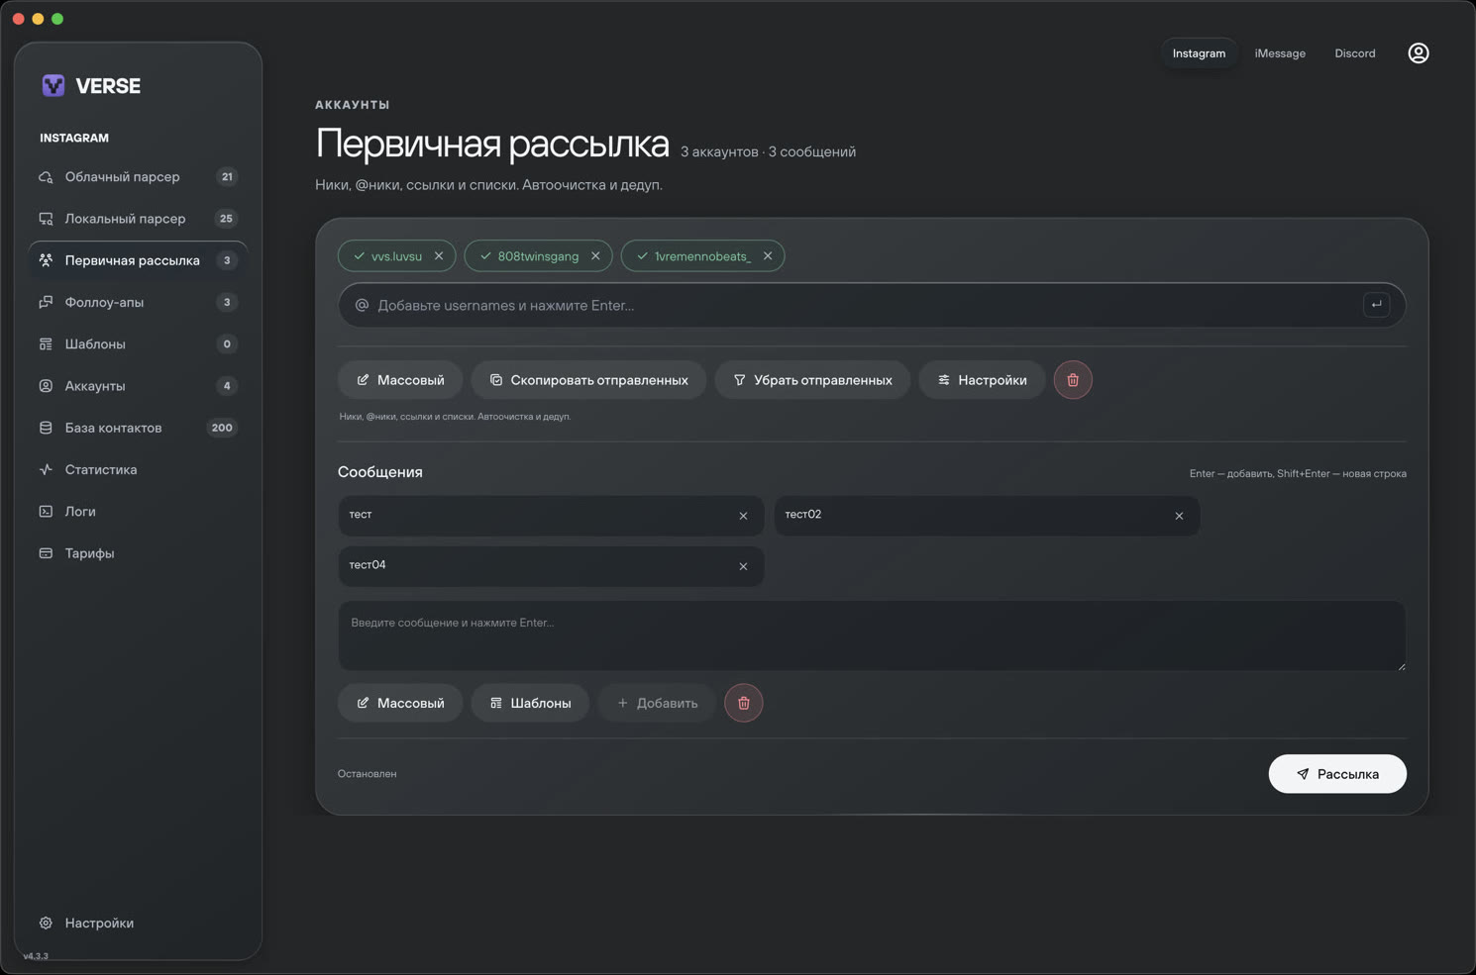Start mailing with Рассылка button
Viewport: 1476px width, 975px height.
[1337, 774]
